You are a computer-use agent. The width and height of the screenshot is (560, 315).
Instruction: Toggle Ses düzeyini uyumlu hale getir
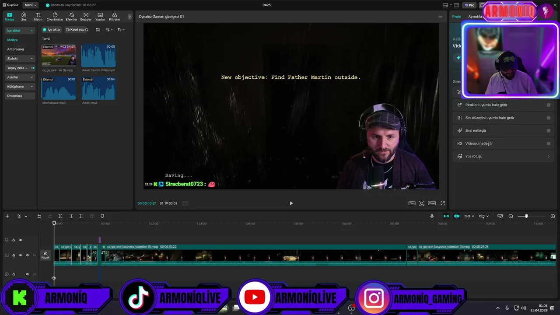549,118
